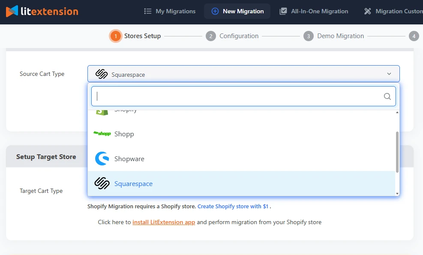Click the partially visible Shopify bag icon
Screen dimensions: 423x255
point(102,112)
